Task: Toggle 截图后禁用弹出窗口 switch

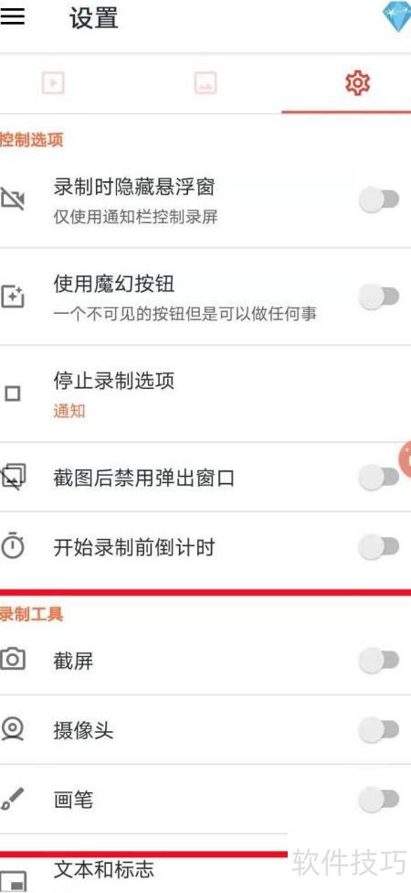Action: coord(379,478)
